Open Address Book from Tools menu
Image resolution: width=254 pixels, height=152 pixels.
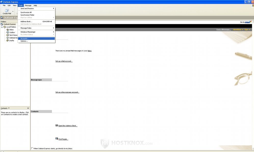pyautogui.click(x=36, y=21)
